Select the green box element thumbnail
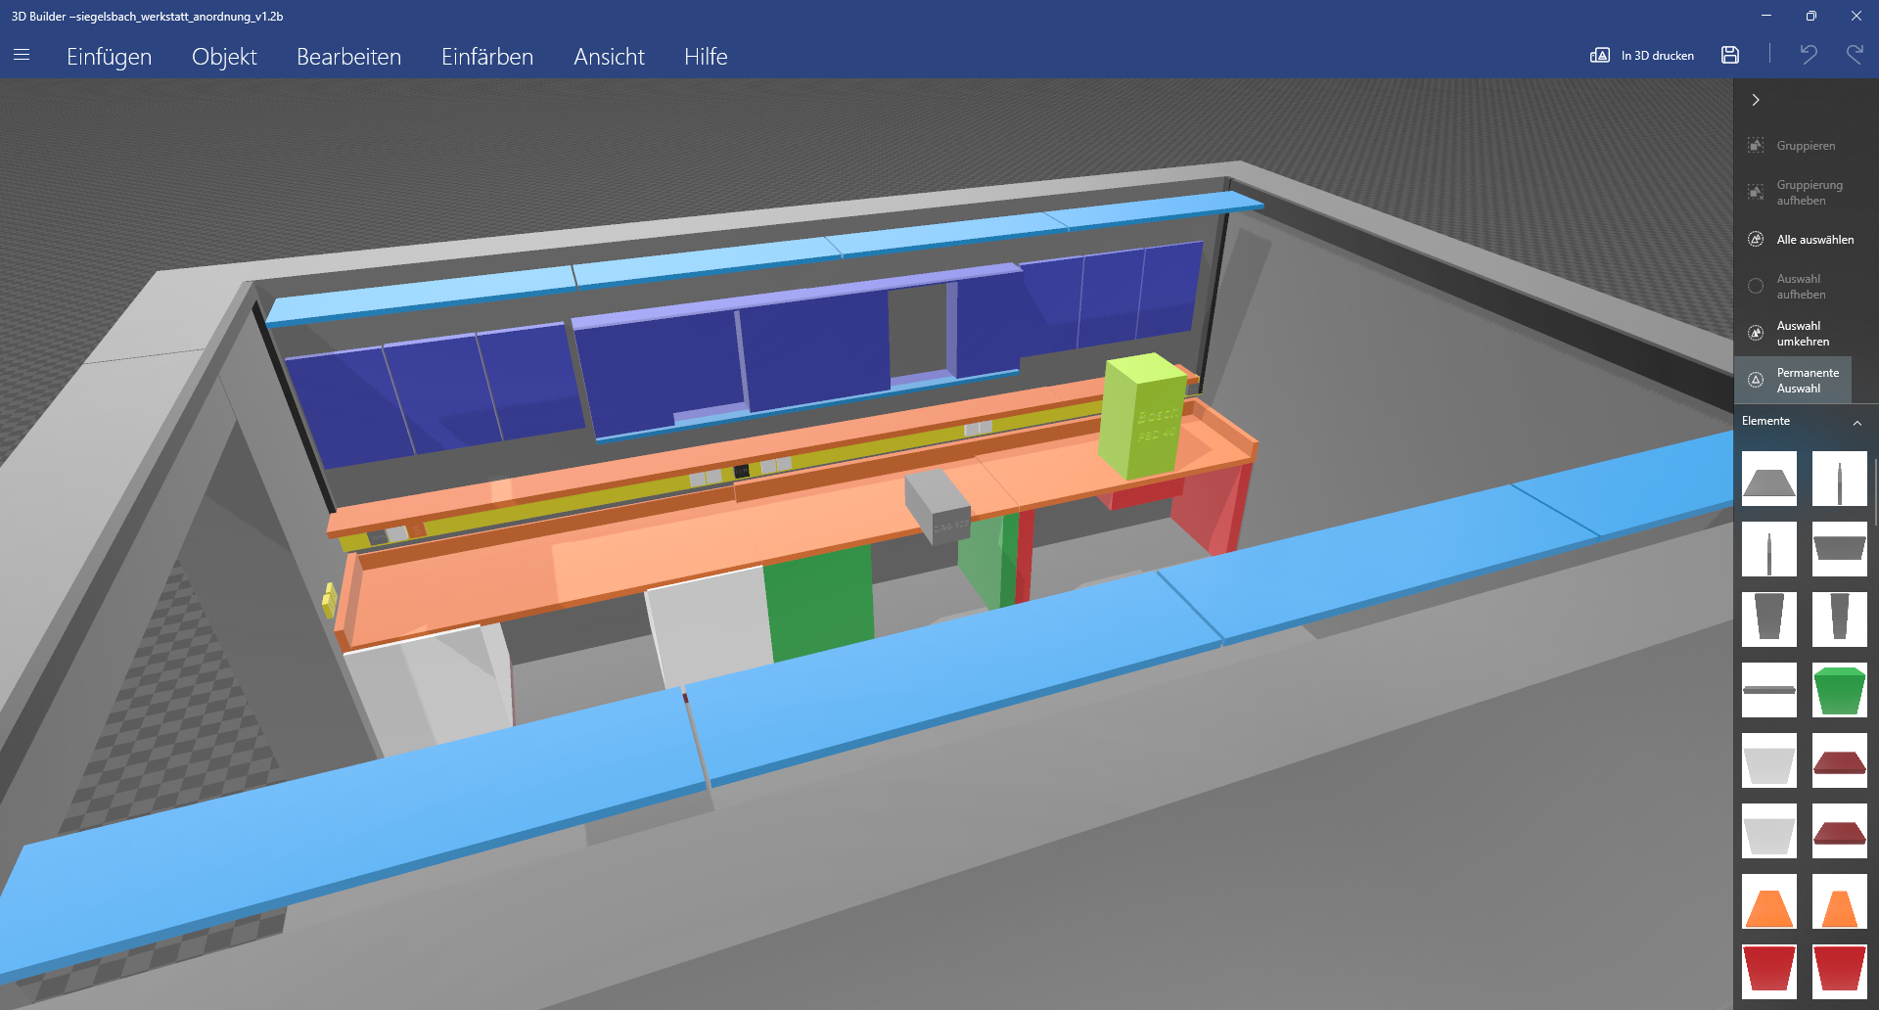1879x1010 pixels. (x=1839, y=690)
